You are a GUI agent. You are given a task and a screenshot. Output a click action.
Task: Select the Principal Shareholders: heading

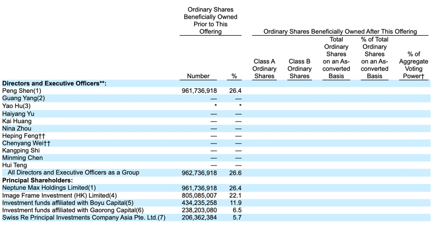tap(37, 180)
